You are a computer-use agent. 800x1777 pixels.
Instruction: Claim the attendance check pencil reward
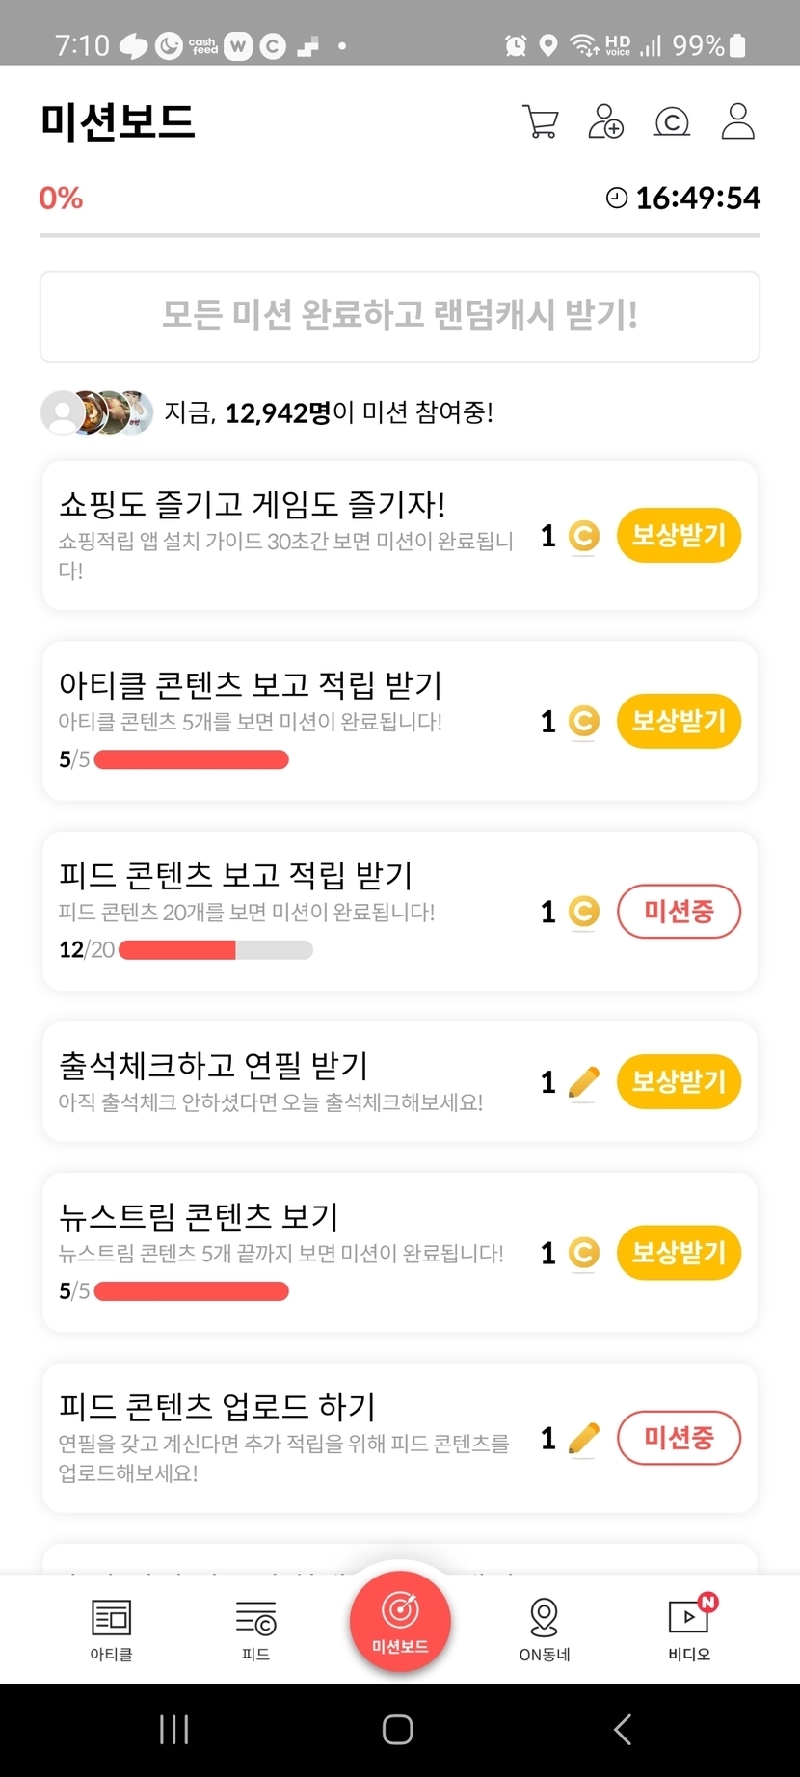[x=679, y=1082]
